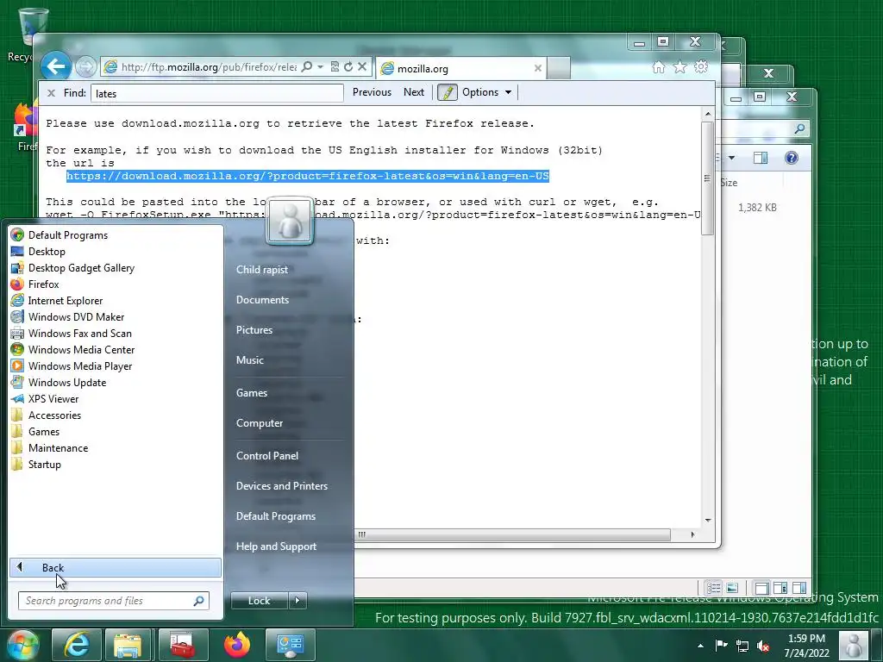Click the muted volume tray icon

coord(763,646)
